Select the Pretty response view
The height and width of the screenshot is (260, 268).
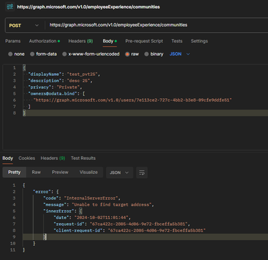pyautogui.click(x=14, y=172)
